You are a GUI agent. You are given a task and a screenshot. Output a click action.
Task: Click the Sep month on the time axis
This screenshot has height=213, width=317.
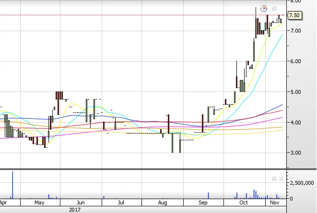point(203,202)
